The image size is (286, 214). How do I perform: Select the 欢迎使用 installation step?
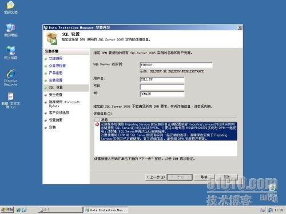tap(55, 58)
